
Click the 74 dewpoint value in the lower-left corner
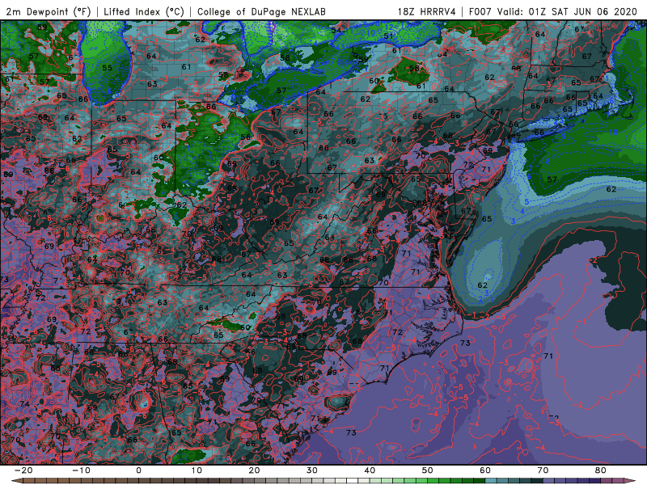tap(24, 403)
